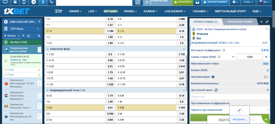The width and height of the screenshot is (275, 124).
Task: Open the ВИТАМИН menu item
Action: (x=111, y=11)
